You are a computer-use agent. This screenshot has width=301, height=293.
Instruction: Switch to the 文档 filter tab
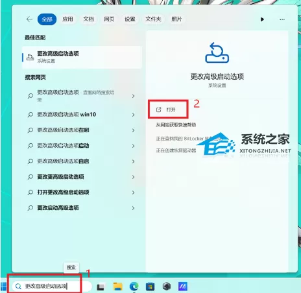(x=88, y=19)
